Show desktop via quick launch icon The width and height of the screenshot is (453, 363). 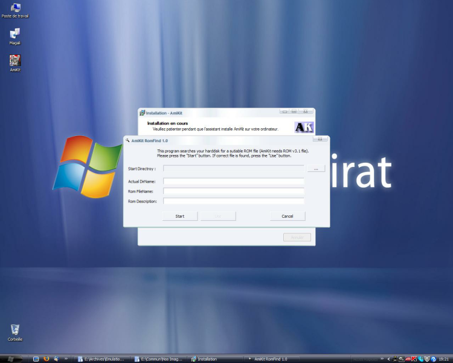click(36, 359)
